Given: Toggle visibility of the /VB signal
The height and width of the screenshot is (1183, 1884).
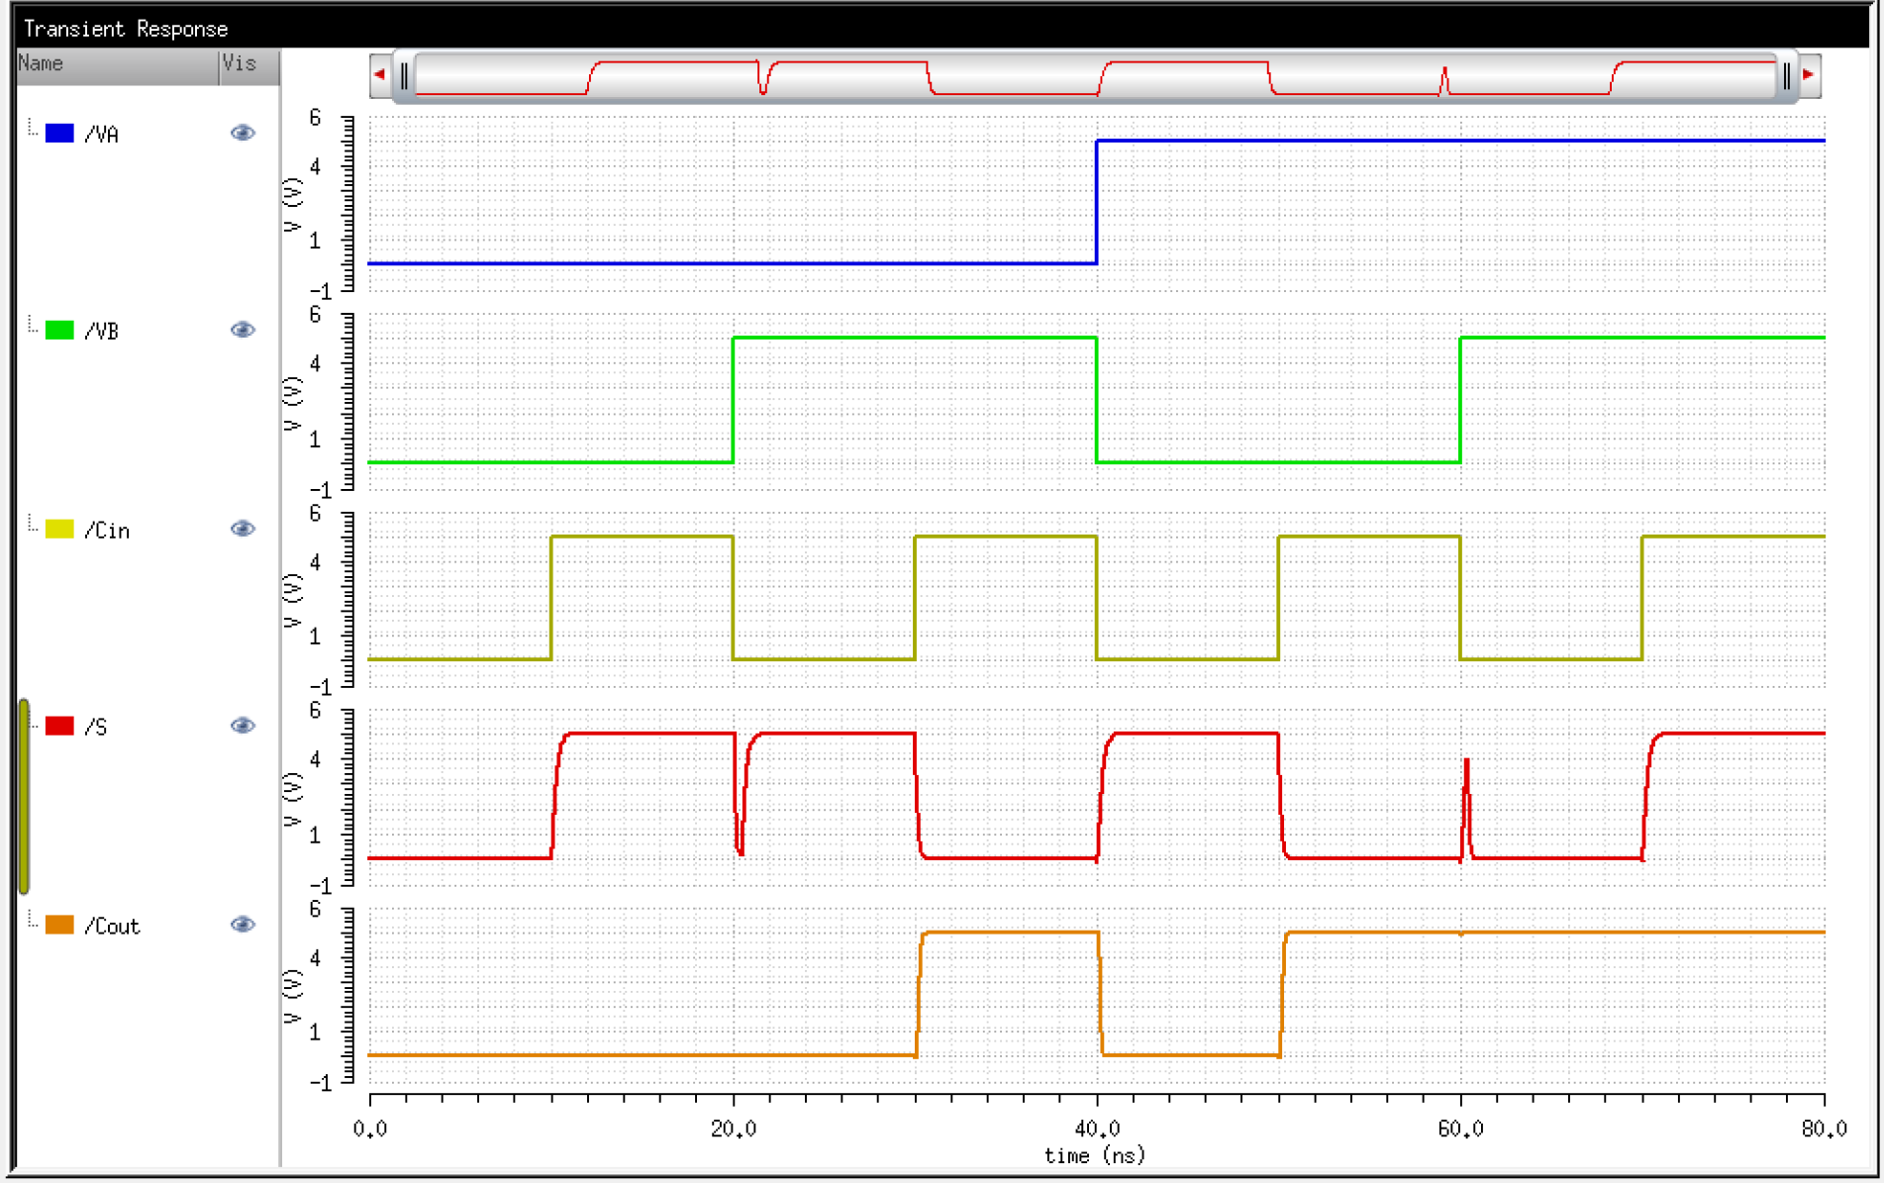Looking at the screenshot, I should pyautogui.click(x=243, y=330).
